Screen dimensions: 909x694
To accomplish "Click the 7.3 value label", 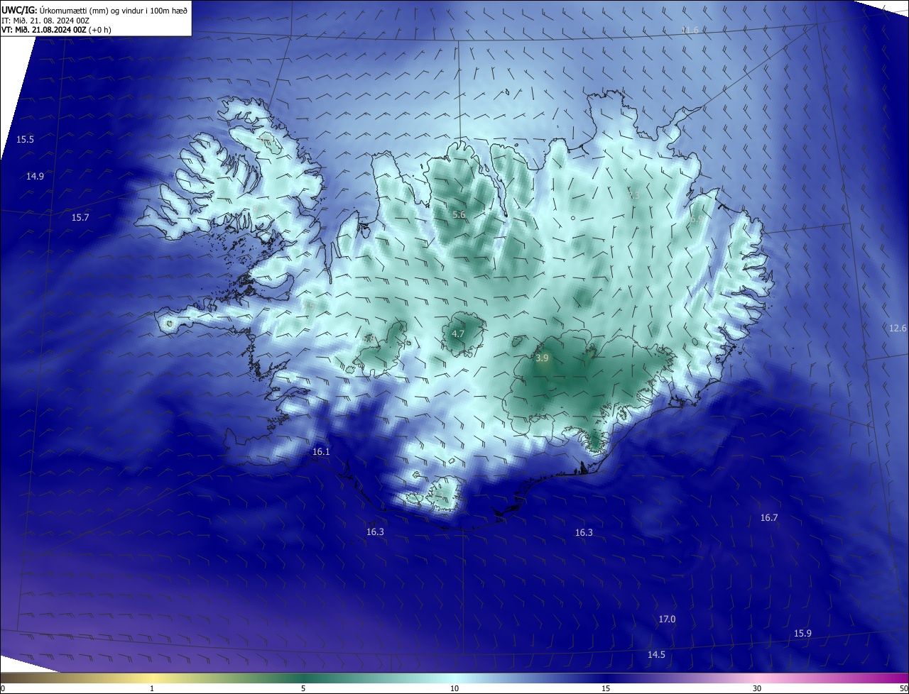I will [x=634, y=194].
